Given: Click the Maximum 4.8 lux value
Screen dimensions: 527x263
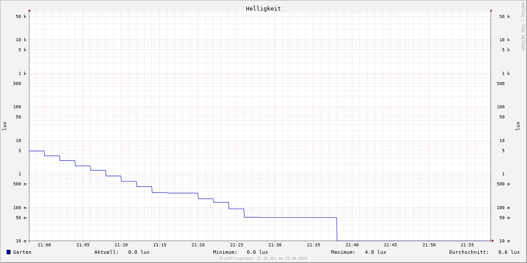Looking at the screenshot, I should [x=375, y=252].
